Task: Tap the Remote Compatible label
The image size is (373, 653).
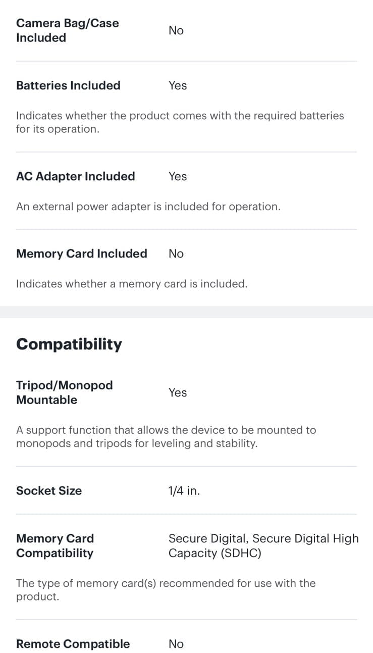Action: [73, 644]
